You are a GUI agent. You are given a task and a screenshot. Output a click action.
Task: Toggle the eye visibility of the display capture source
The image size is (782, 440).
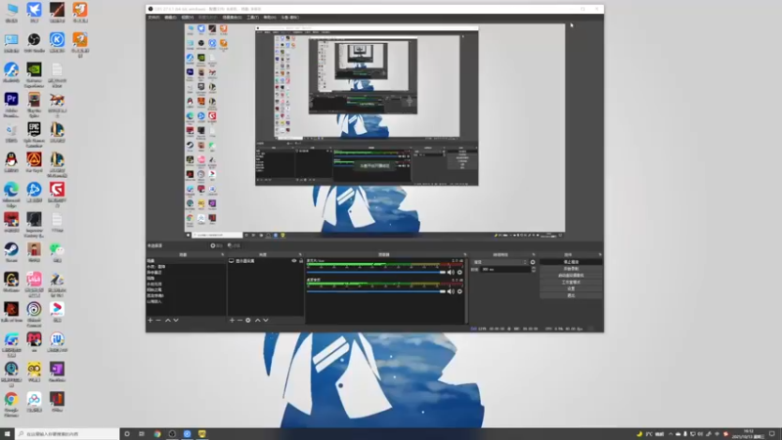pos(294,261)
